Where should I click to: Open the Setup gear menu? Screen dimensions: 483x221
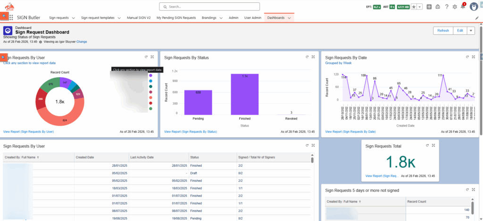454,7
